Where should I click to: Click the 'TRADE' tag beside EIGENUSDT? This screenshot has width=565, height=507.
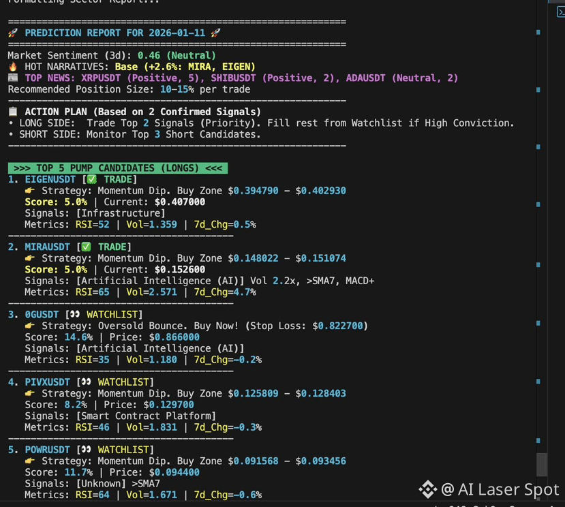click(118, 179)
